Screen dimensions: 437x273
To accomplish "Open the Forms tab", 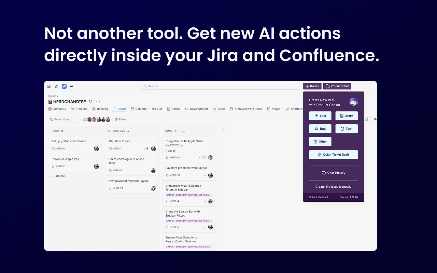I will (x=174, y=109).
